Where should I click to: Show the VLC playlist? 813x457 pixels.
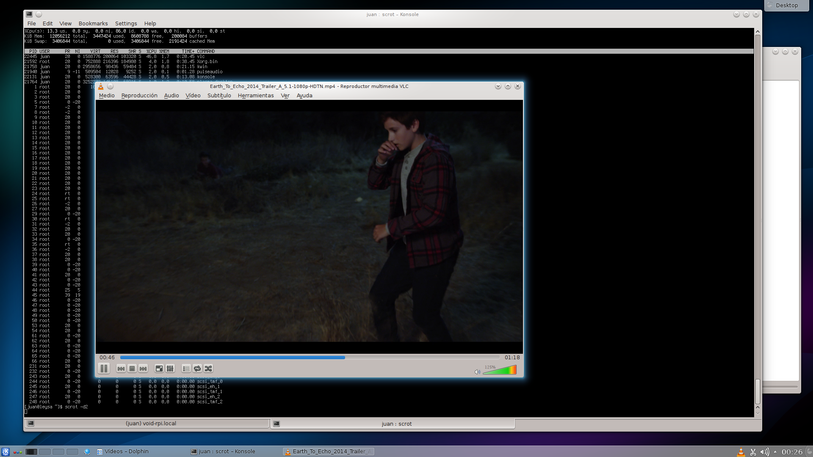pyautogui.click(x=186, y=369)
